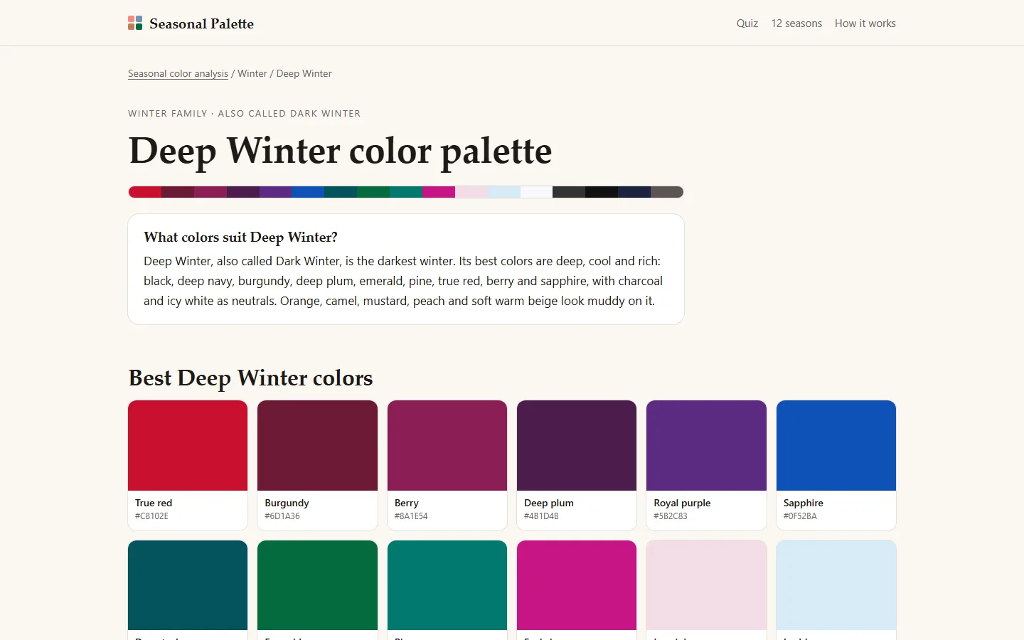Click the magenta segment in palette strip

439,192
